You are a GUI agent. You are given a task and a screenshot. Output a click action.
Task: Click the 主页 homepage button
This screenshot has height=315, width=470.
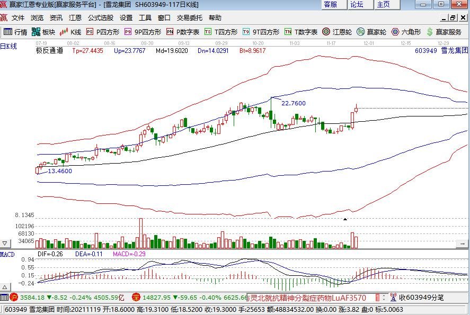tap(387, 4)
